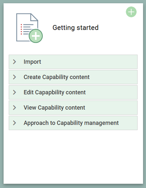Toggle the Approach to Capability management chevron
146x188 pixels.
tap(15, 123)
